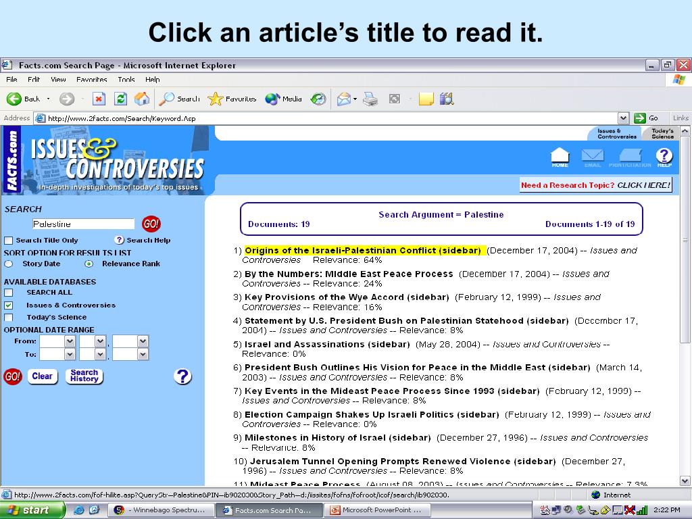Open Favorites with the star icon
The height and width of the screenshot is (519, 692).
216,99
